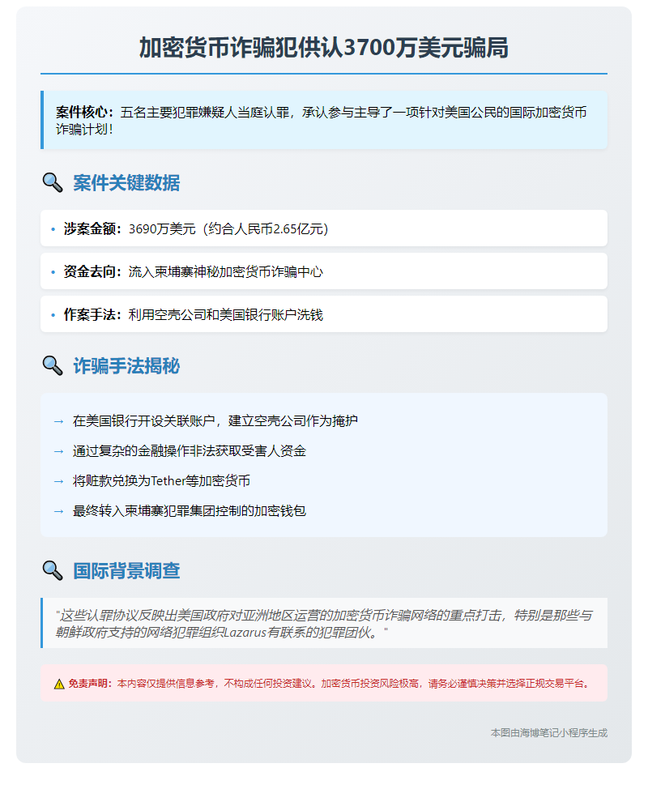Click the line 最终转入柬埔寨犯罪集团控制的加密钱包
The width and height of the screenshot is (648, 789).
pyautogui.click(x=190, y=510)
